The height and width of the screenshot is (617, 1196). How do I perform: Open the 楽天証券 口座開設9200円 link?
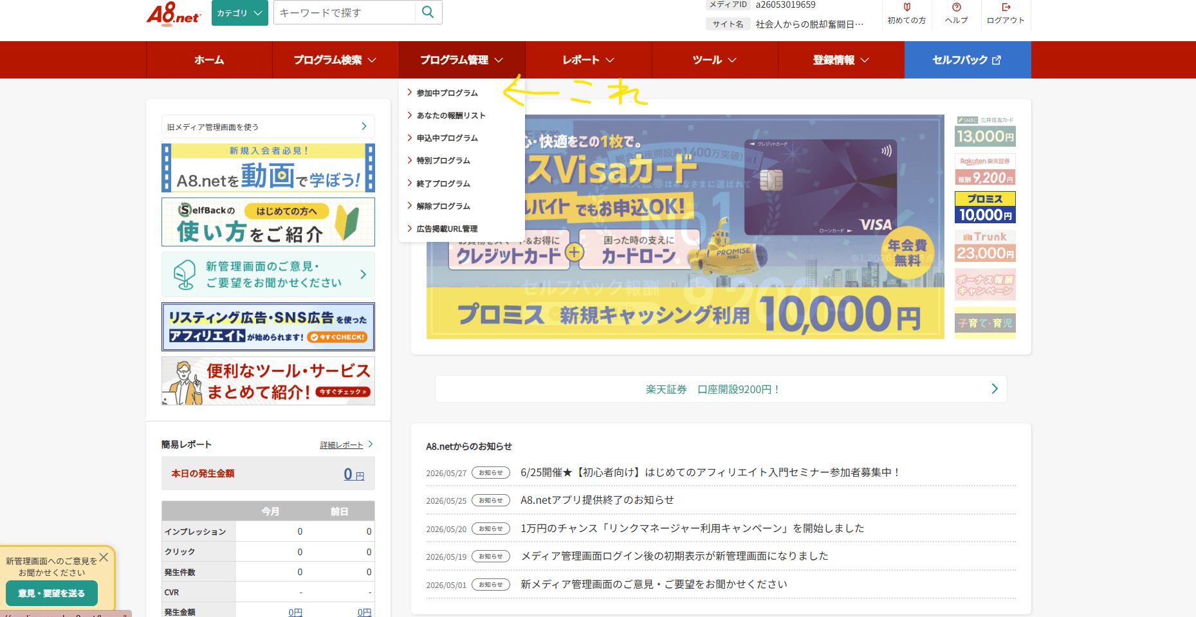click(721, 389)
